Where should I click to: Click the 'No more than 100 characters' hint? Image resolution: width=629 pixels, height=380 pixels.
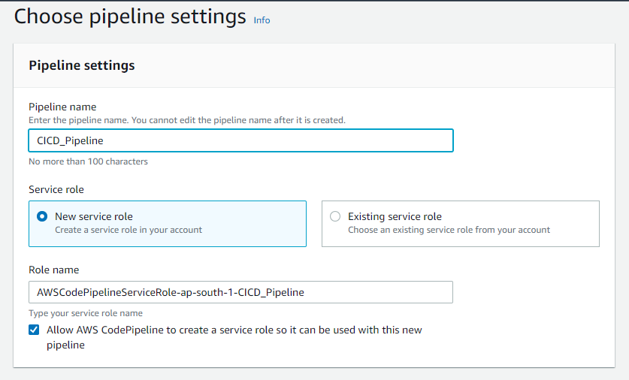click(x=88, y=161)
